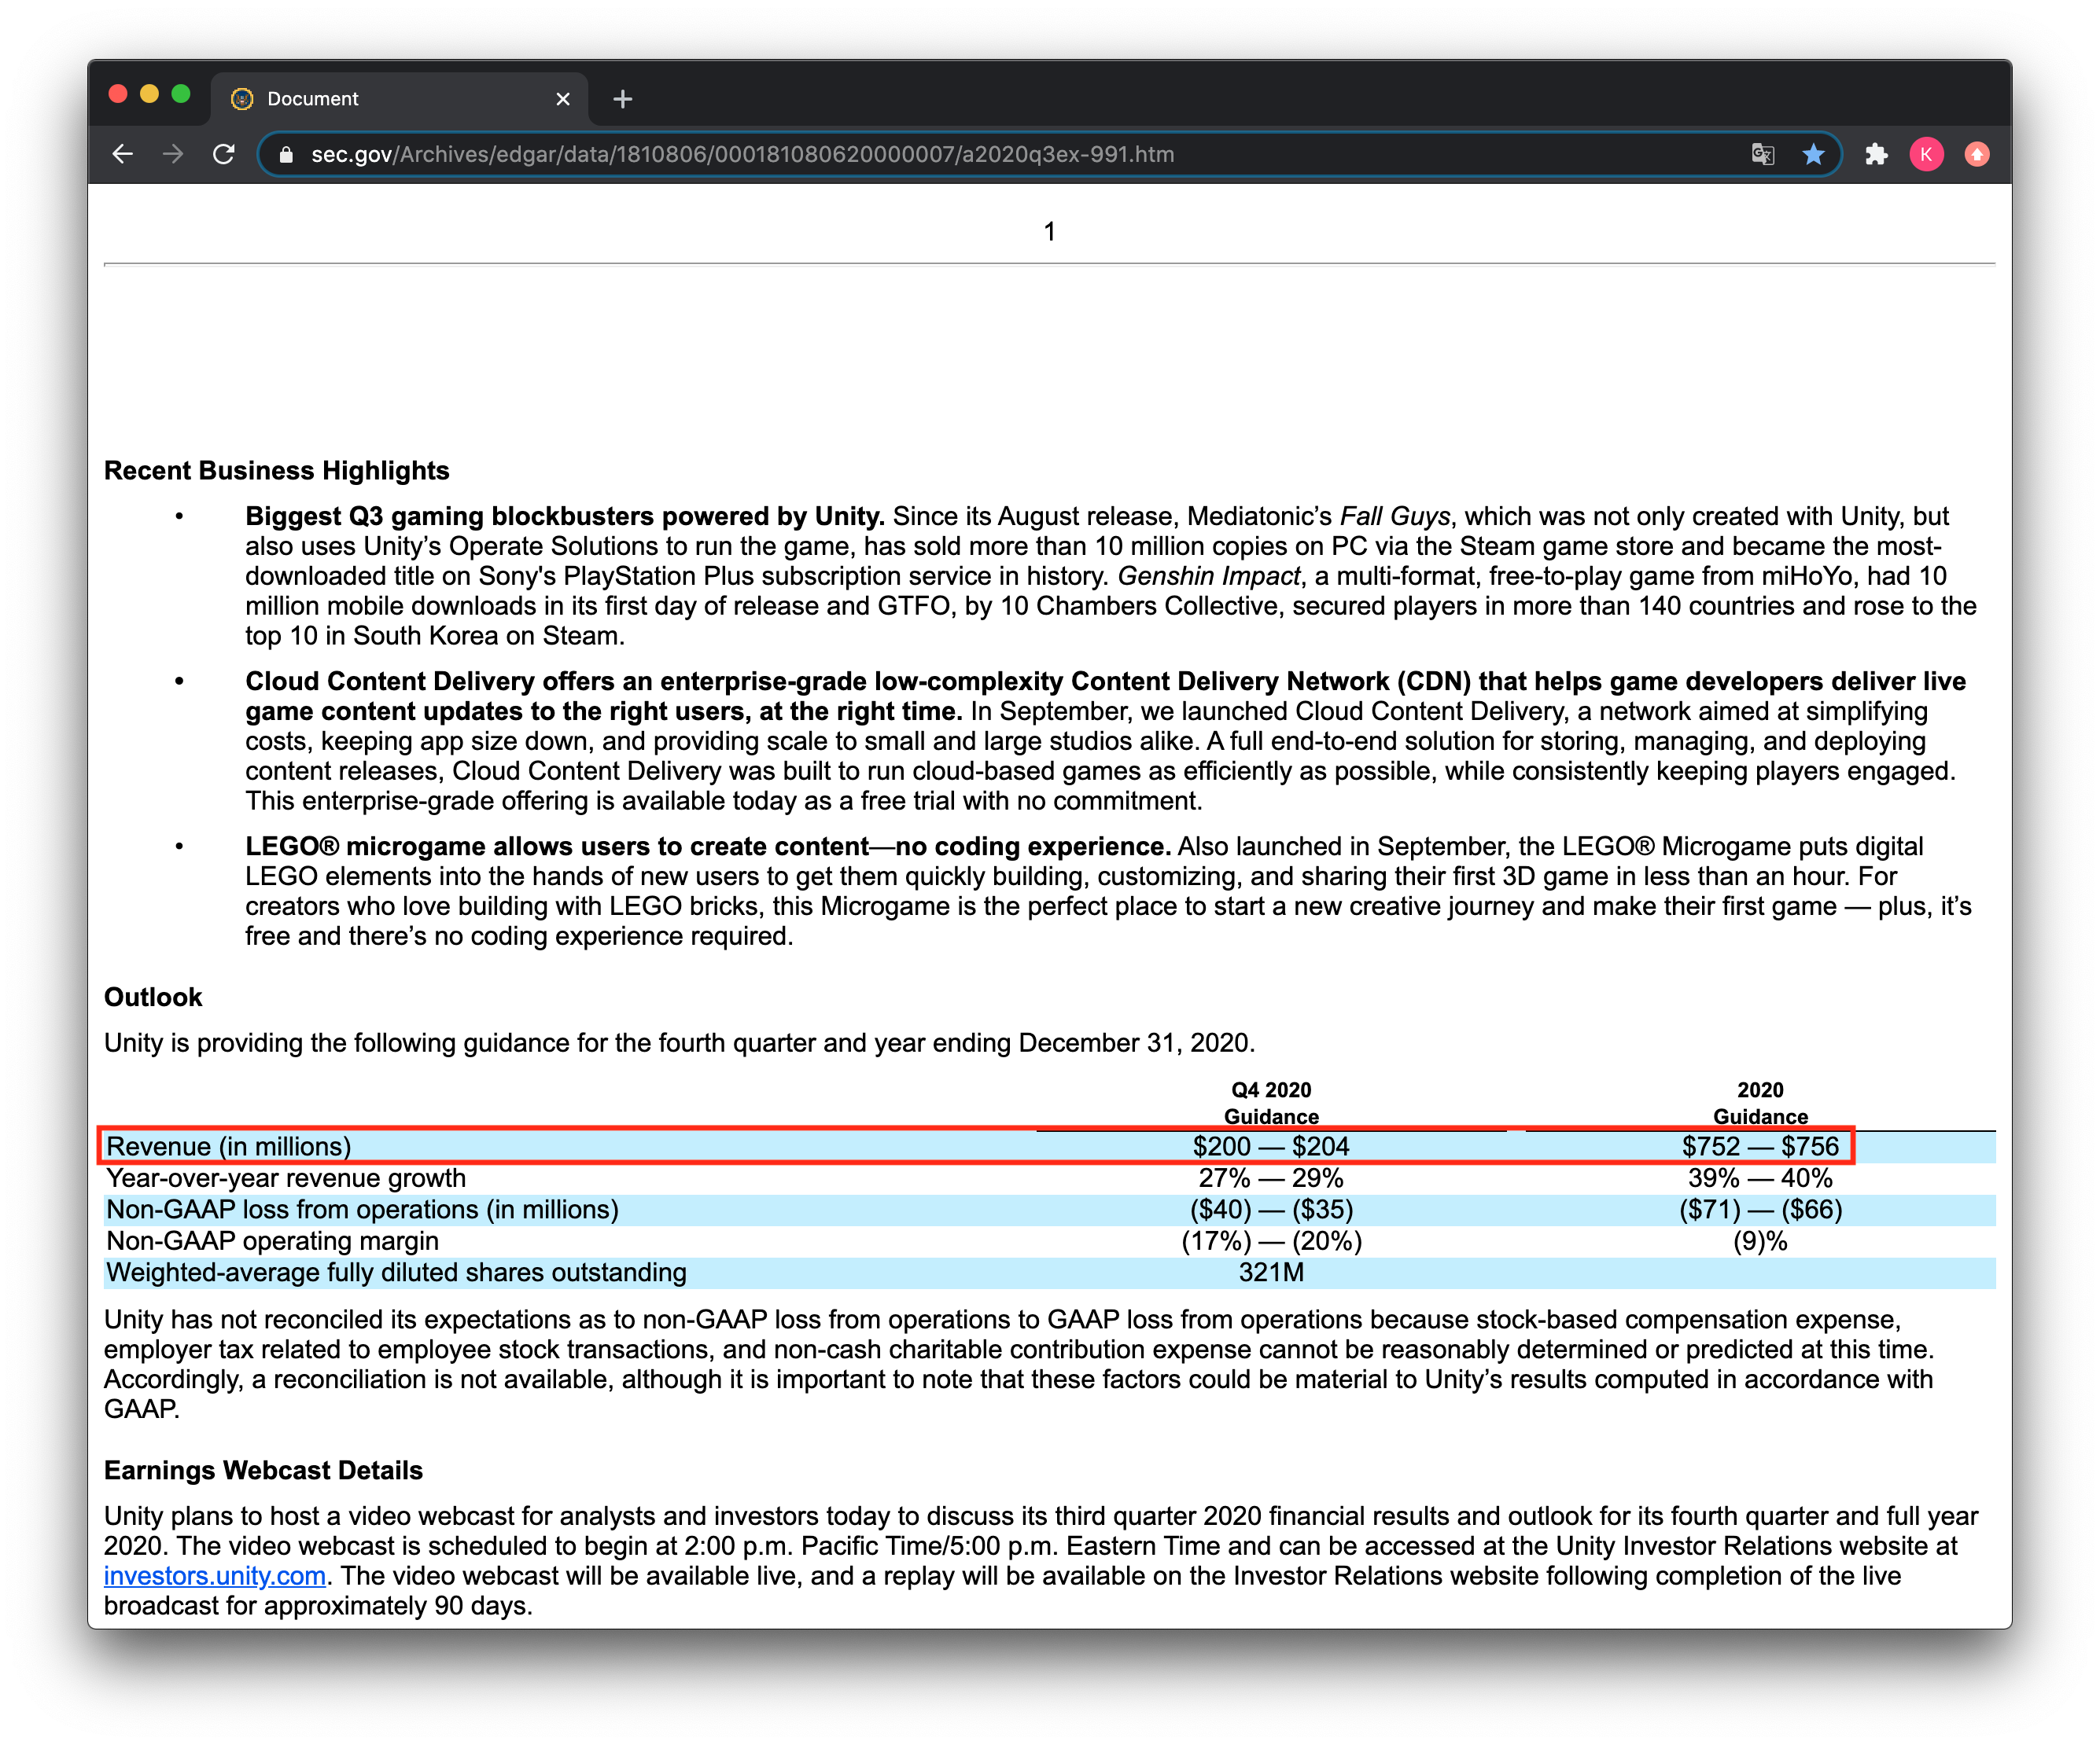Click the 27% — 29% growth cell

(x=1271, y=1178)
